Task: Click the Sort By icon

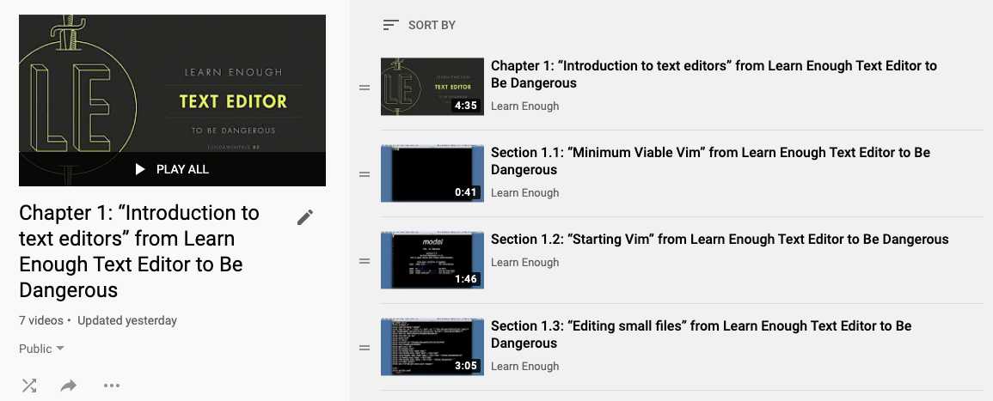Action: [x=390, y=25]
